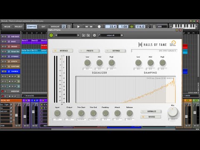
Task: Click the VOCAL MIX mixer strip fader
Action: pos(16,115)
